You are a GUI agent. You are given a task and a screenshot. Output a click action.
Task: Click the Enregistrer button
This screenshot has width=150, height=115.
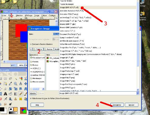[x=117, y=105]
